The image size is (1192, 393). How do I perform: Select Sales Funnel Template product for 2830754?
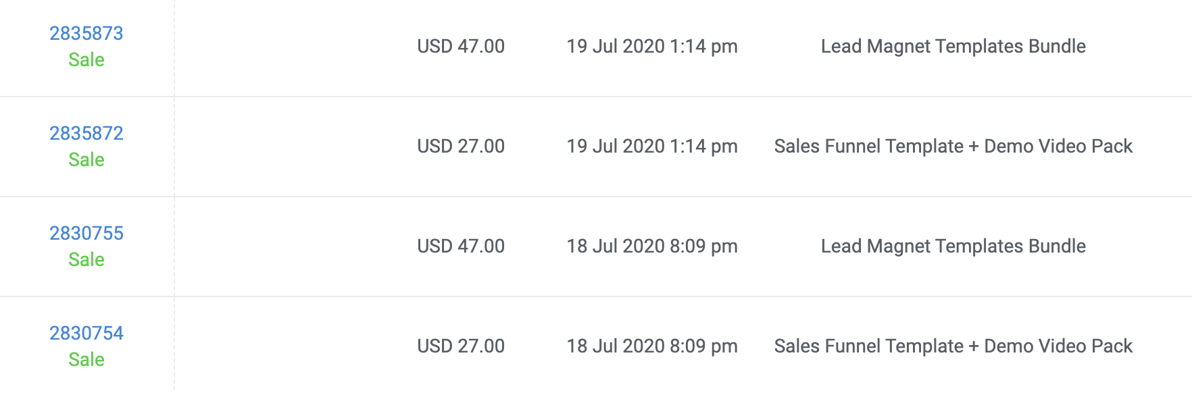coord(953,346)
